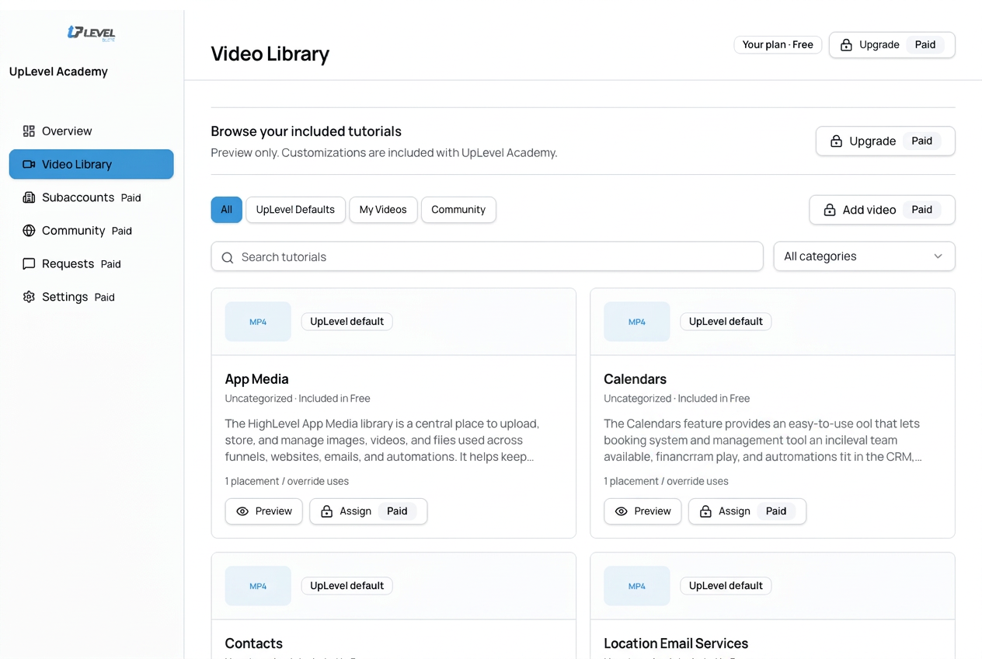Open the Overview grid icon

[29, 131]
